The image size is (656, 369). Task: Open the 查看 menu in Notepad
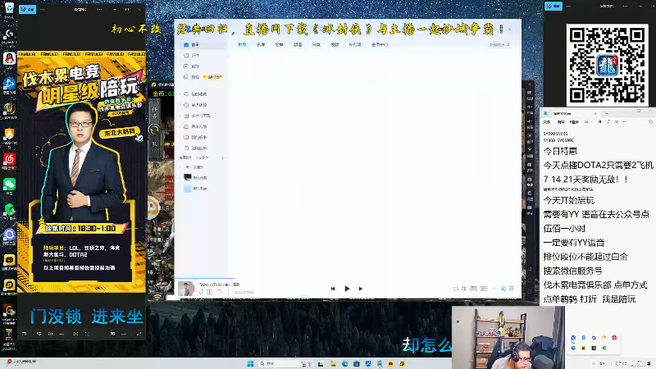click(x=575, y=121)
